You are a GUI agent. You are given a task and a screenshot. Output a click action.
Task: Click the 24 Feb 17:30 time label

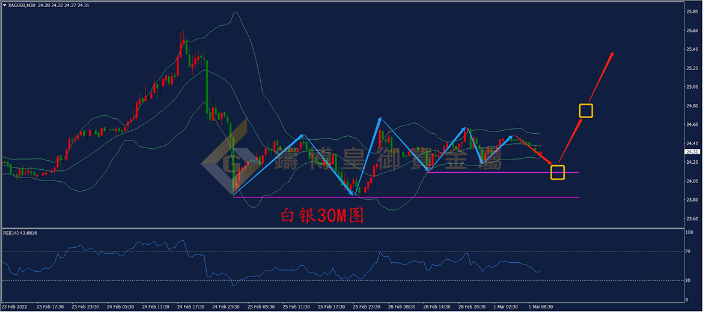191,307
